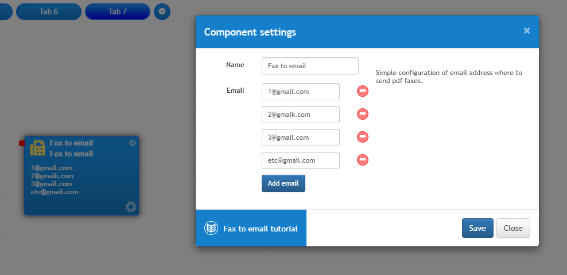Click the Close button in dialog footer
This screenshot has height=275, width=567.
[513, 228]
